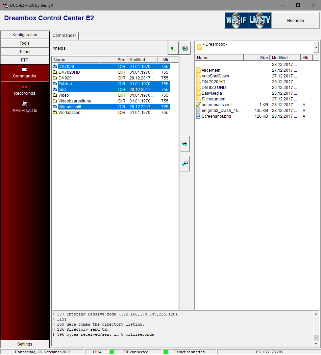Click the refresh directory globe icon
Image resolution: width=321 pixels, height=355 pixels.
click(185, 48)
